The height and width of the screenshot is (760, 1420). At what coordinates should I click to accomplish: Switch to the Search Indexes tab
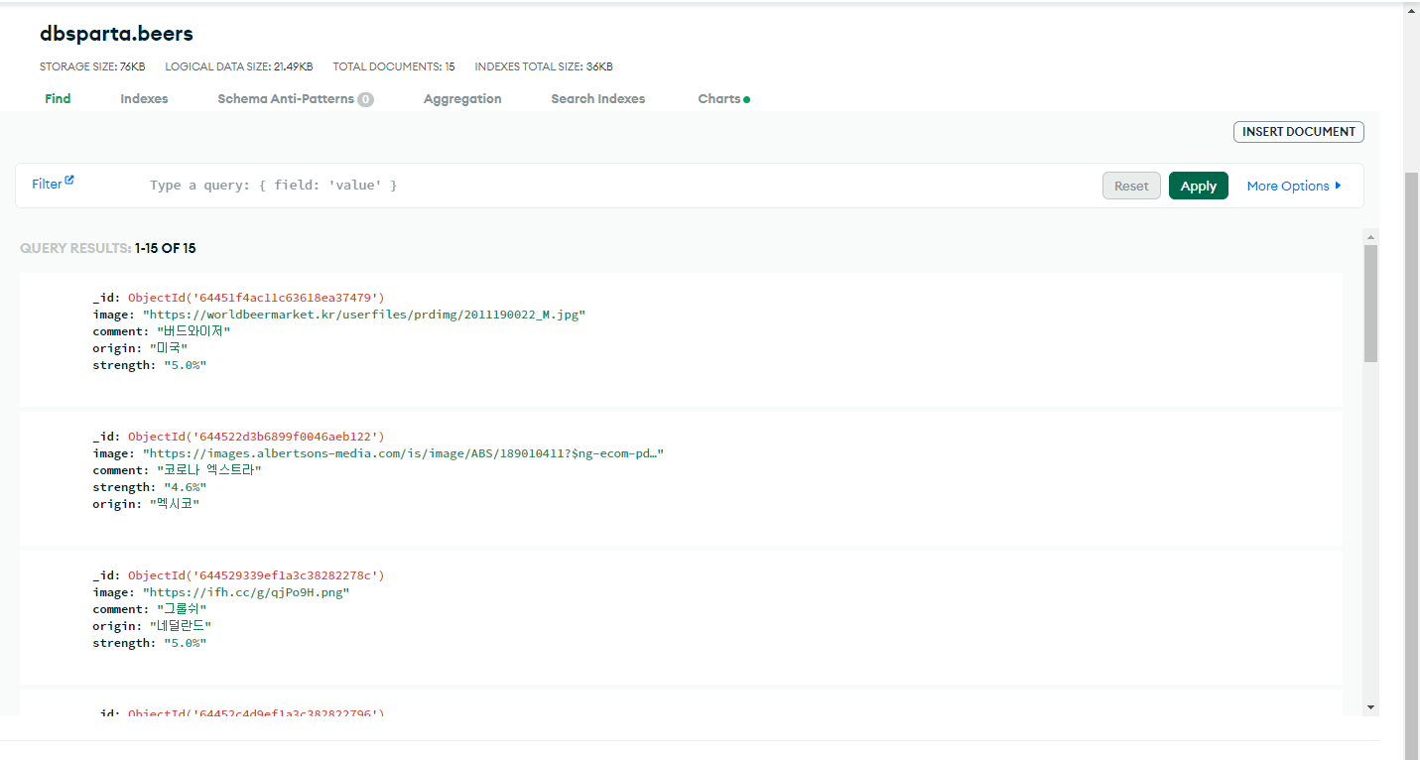(x=598, y=98)
